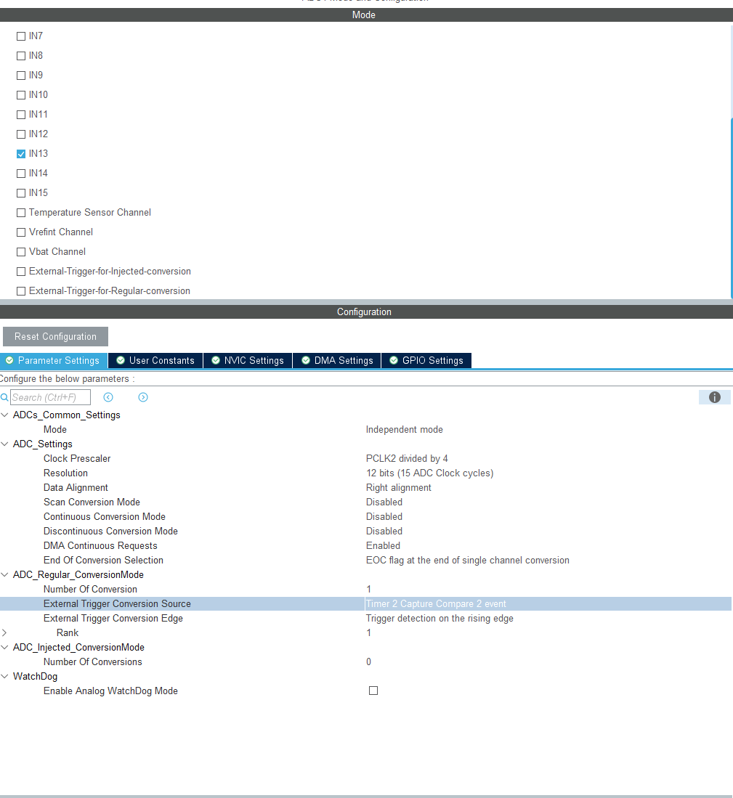Select End Of Conversion Selection row
This screenshot has height=798, width=733.
[x=365, y=561]
